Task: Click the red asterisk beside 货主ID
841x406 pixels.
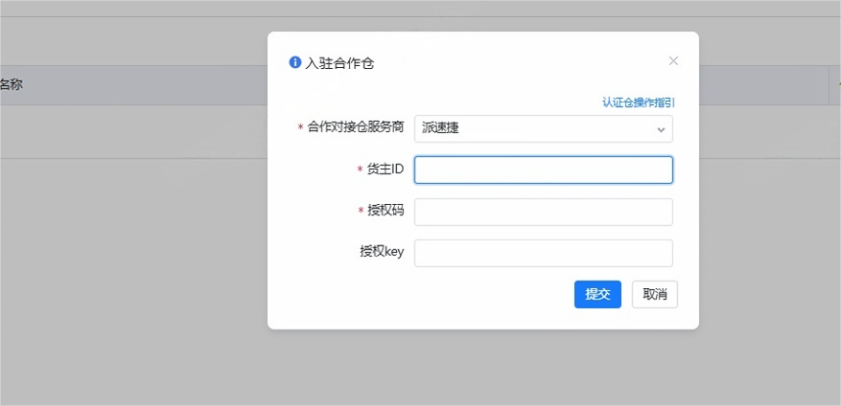Action: coord(361,169)
